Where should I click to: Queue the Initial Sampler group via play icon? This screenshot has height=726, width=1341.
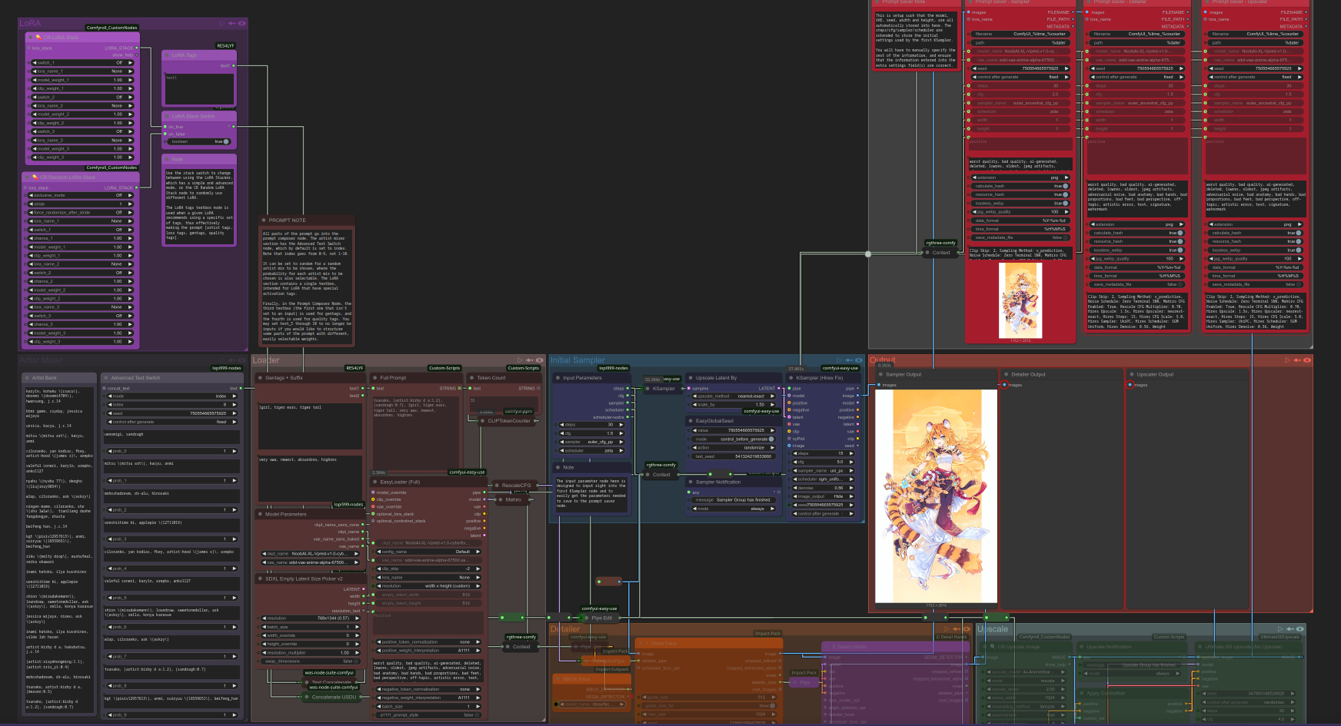pos(840,360)
